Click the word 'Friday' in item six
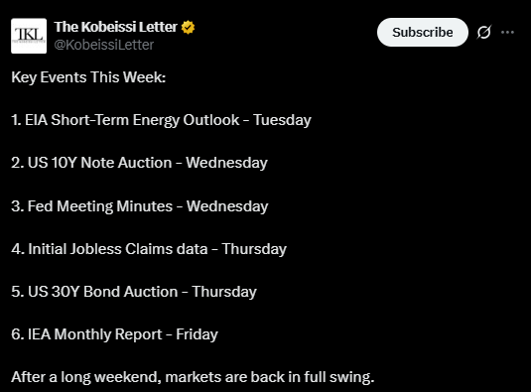This screenshot has height=392, width=531. [197, 334]
